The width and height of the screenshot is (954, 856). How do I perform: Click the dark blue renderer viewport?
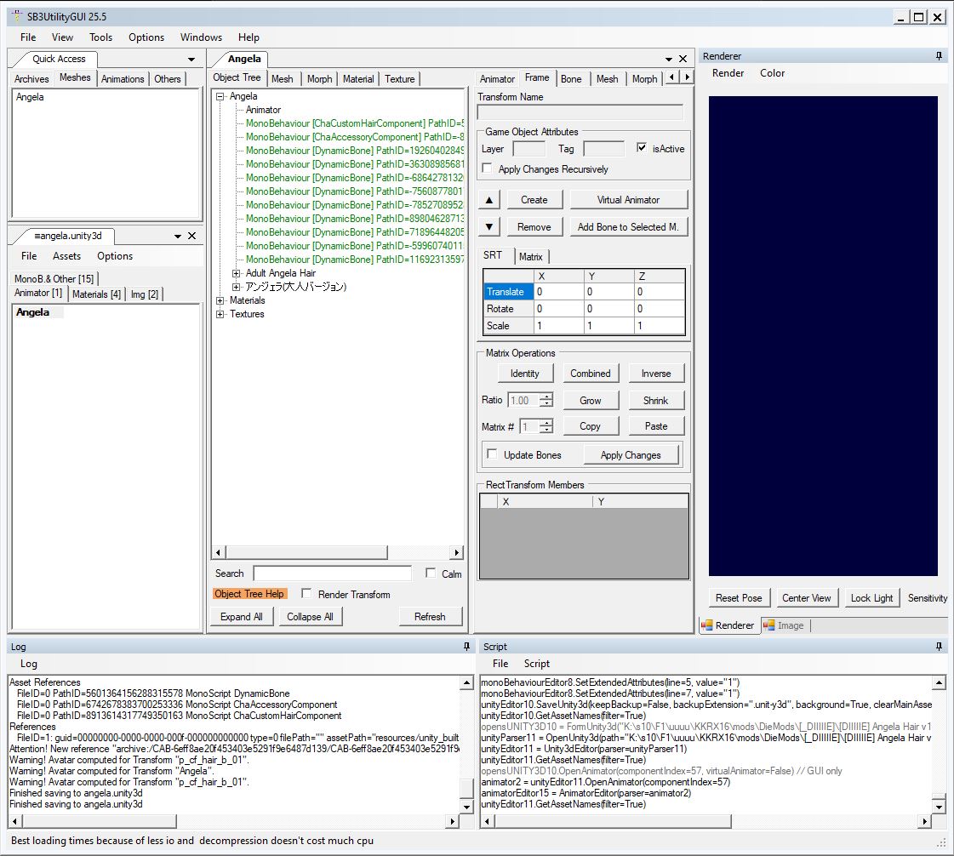pyautogui.click(x=822, y=336)
